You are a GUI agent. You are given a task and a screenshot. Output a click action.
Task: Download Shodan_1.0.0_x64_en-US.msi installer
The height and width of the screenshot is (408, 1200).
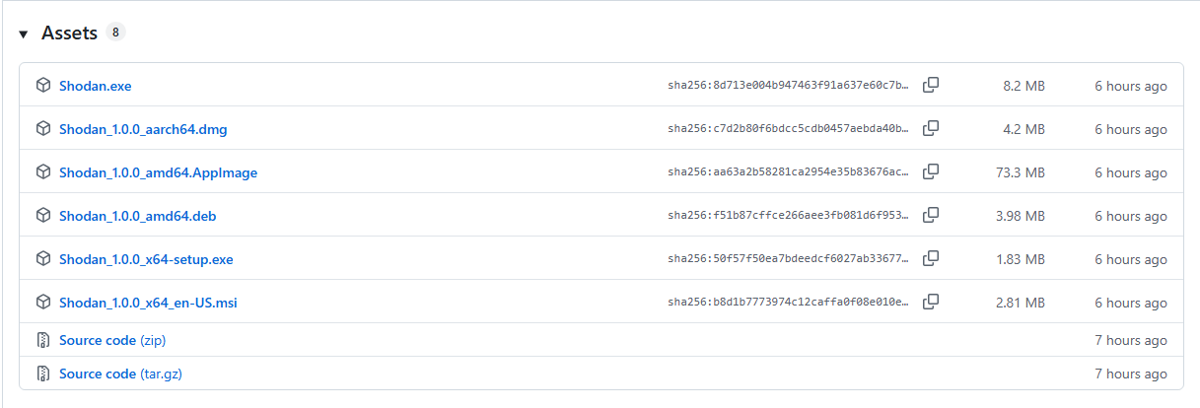(x=148, y=303)
